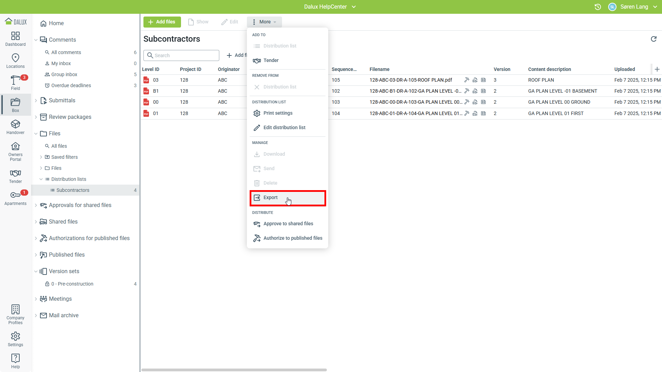This screenshot has height=372, width=662.
Task: Open the history clock icon in header
Action: click(598, 7)
